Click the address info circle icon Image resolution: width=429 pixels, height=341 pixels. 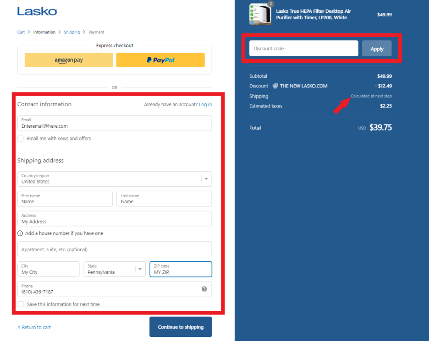20,233
